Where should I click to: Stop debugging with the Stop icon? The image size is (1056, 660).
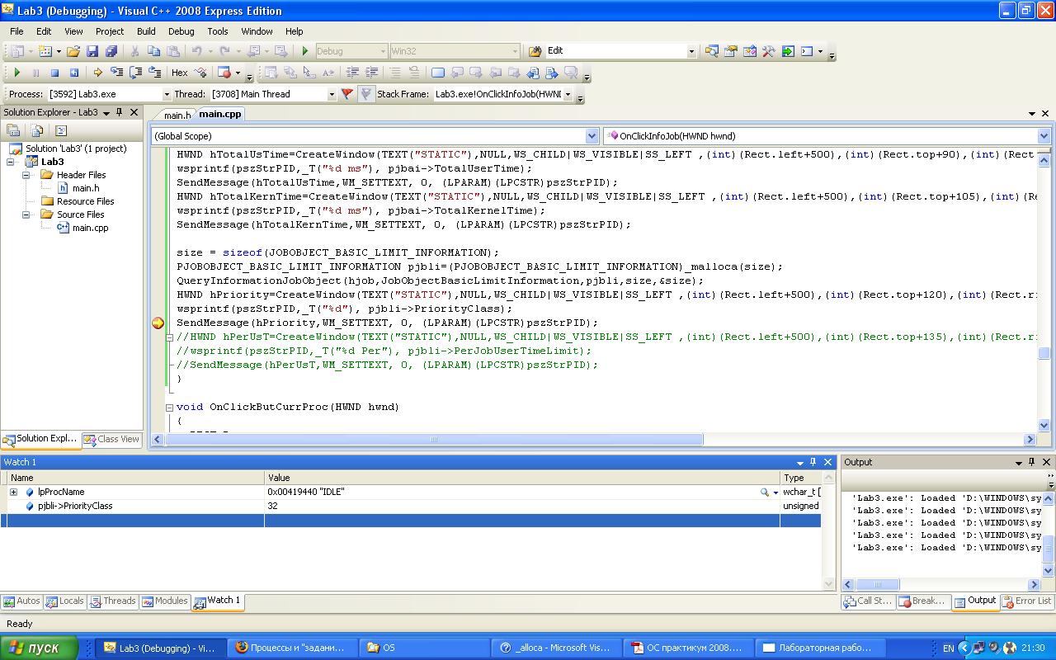coord(54,73)
